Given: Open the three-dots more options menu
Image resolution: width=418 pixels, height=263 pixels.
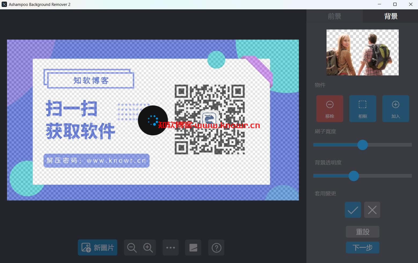Looking at the screenshot, I should coord(171,247).
